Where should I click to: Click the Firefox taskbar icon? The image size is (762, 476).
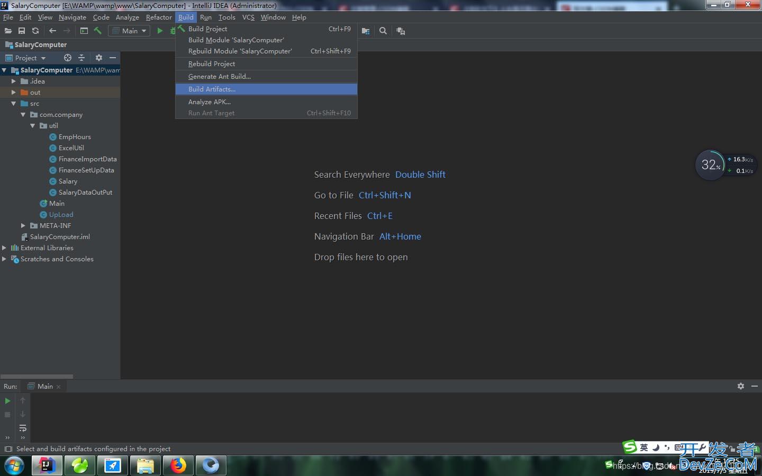[178, 465]
